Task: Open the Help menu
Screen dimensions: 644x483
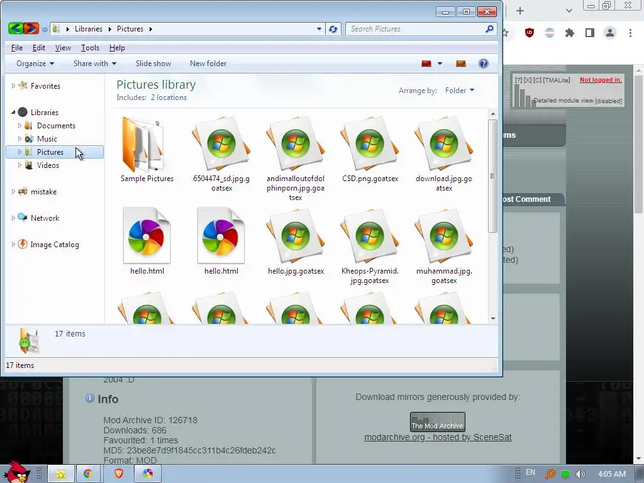Action: [117, 48]
